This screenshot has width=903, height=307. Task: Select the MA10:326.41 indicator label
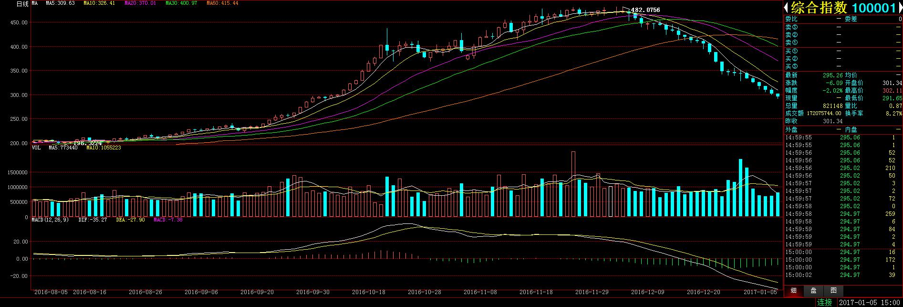(x=99, y=3)
